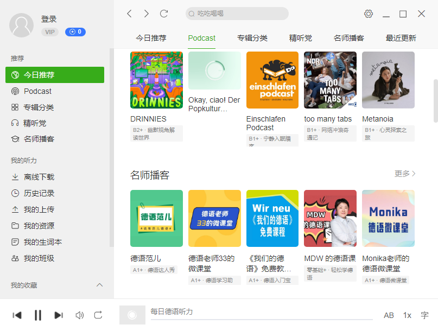
Task: Open the MDW 的德语课 cover
Action: 330,219
